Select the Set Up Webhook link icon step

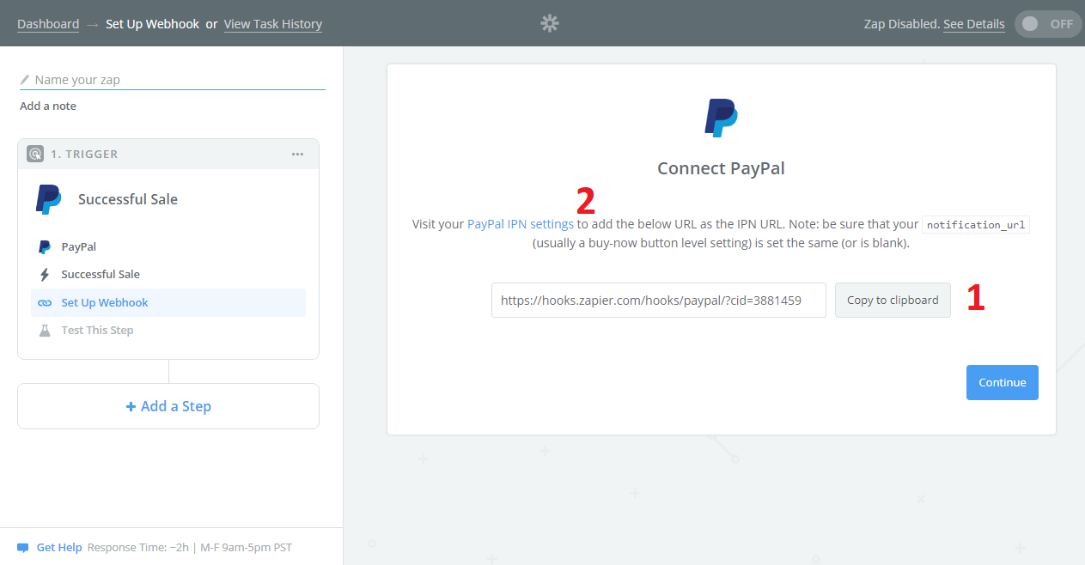point(168,302)
